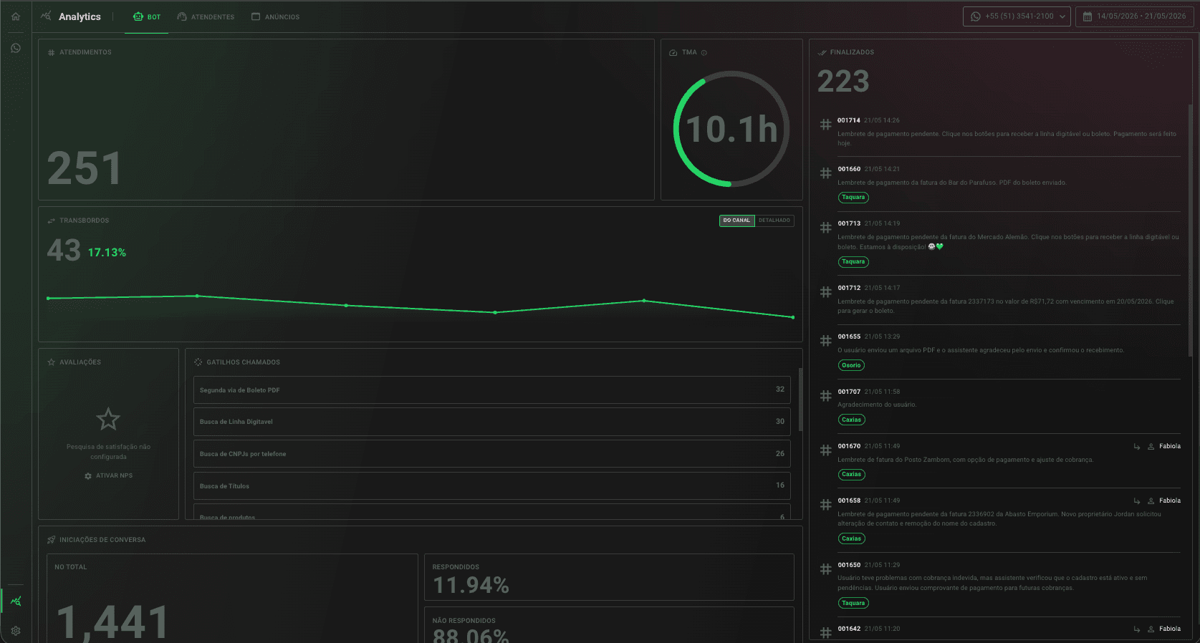
Task: Click the NO TOTAL 1,441 card
Action: point(232,598)
